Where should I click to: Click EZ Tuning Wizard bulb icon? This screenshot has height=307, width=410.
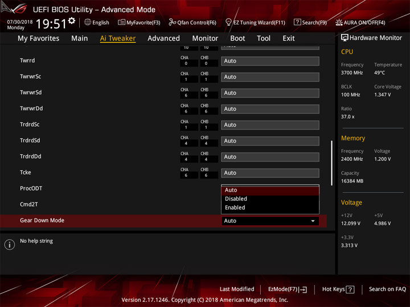(x=228, y=22)
